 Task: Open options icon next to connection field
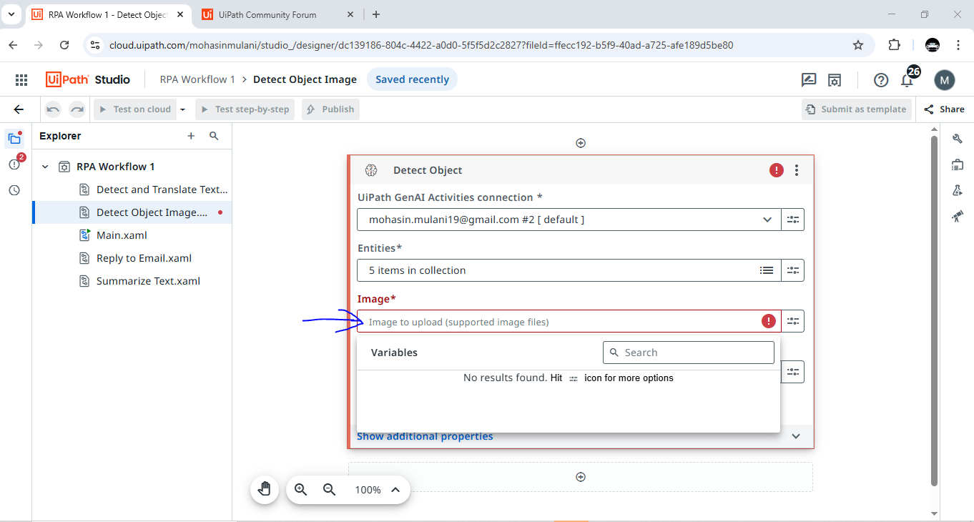(x=793, y=220)
